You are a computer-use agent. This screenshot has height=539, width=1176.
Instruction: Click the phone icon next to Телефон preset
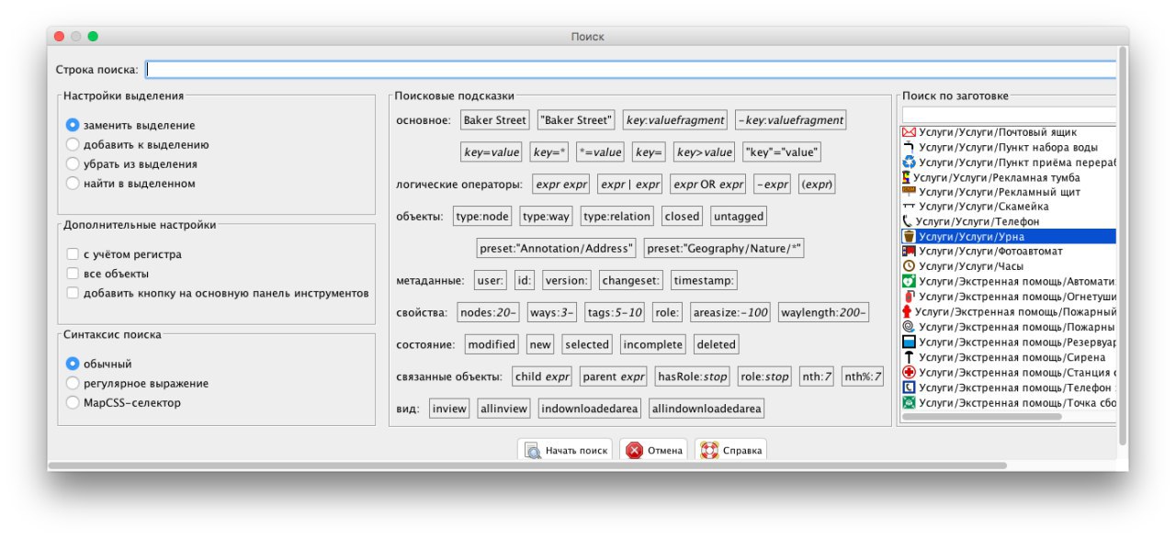(x=908, y=221)
